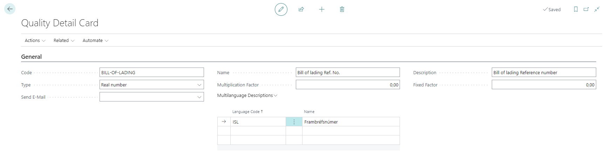Click the bookmark icon

(x=576, y=9)
